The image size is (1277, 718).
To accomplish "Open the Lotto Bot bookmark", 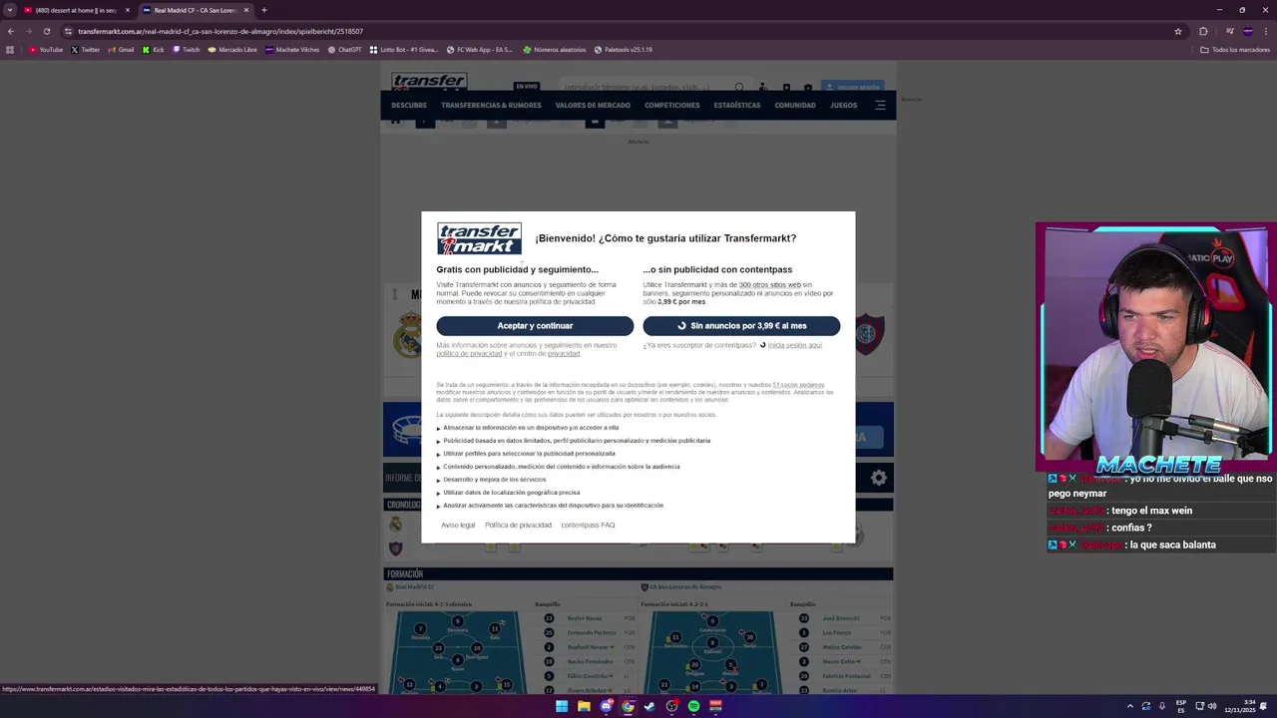I will pos(404,49).
